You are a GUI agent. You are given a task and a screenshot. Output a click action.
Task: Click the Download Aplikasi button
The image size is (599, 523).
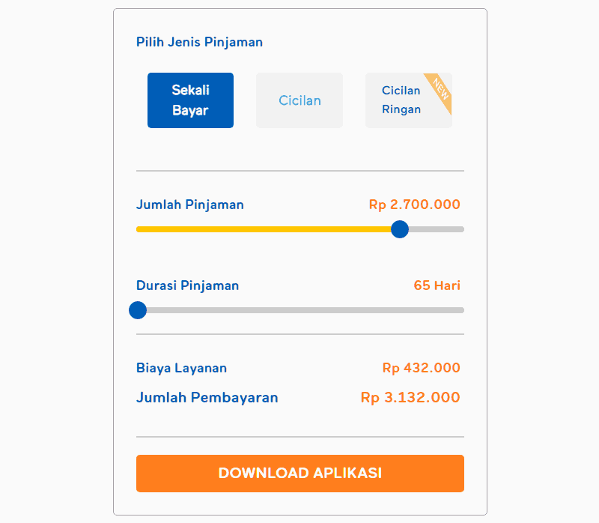299,474
